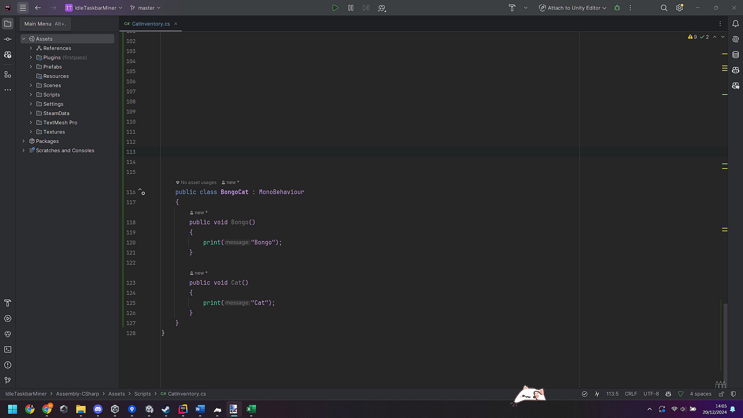Expand the Scripts folder in tree
This screenshot has width=743, height=418.
tap(31, 95)
